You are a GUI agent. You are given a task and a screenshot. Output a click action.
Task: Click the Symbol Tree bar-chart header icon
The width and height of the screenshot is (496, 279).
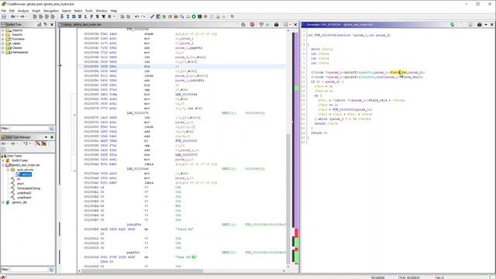[40, 24]
